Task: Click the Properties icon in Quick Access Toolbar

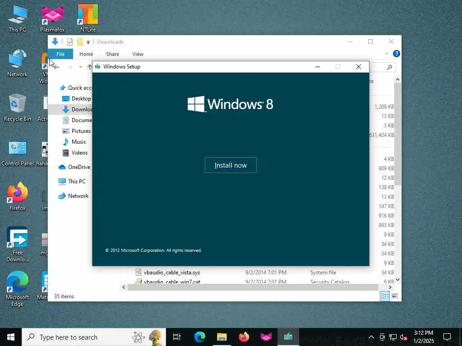Action: [70, 42]
